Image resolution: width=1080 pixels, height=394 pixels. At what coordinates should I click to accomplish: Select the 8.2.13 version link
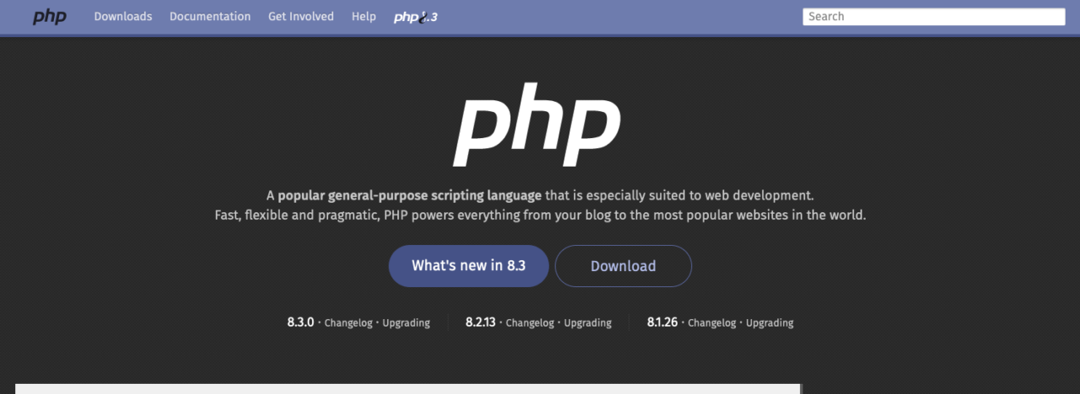tap(480, 322)
